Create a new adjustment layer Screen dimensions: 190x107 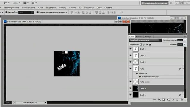coord(168,100)
